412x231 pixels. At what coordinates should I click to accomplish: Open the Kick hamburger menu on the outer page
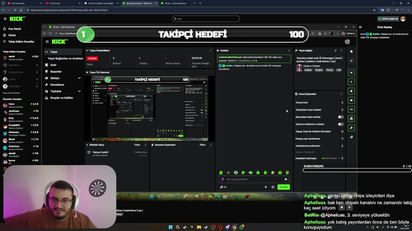(x=5, y=19)
